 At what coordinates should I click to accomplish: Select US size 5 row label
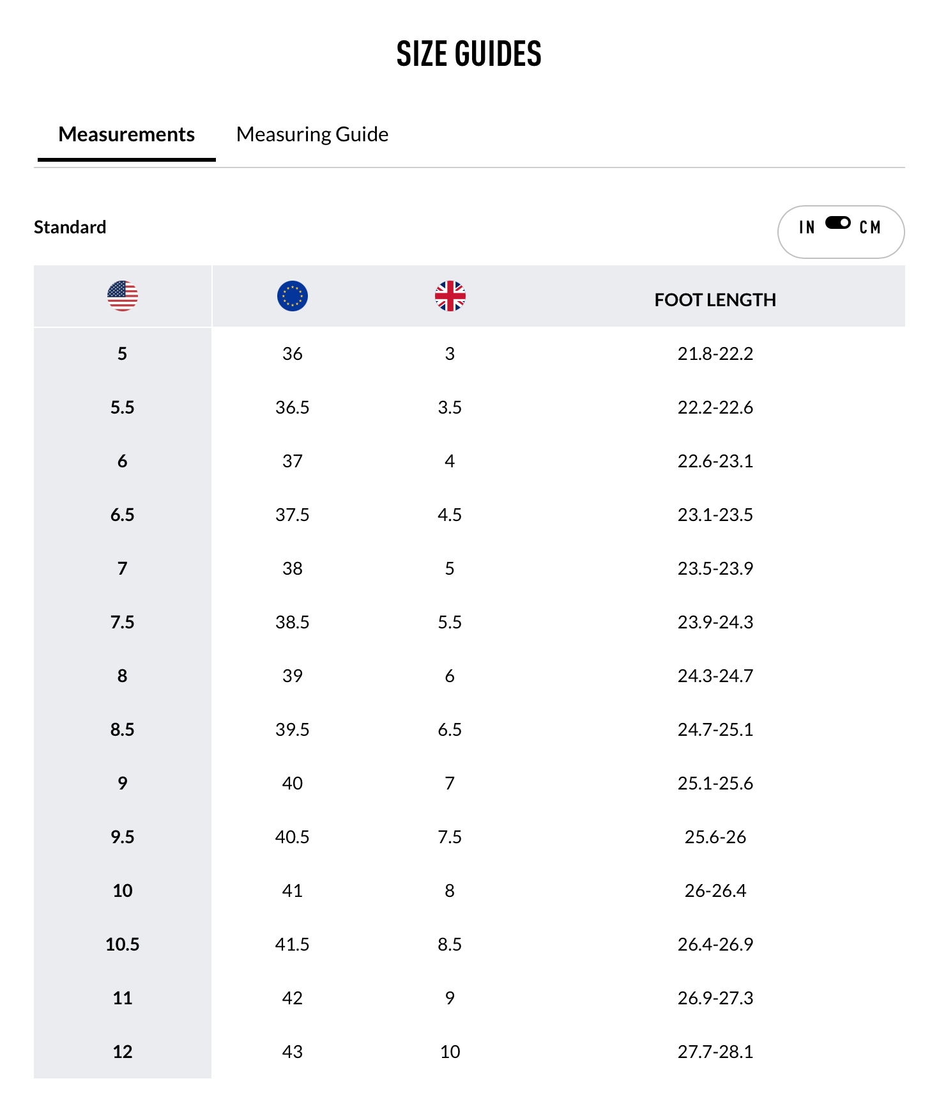coord(123,354)
